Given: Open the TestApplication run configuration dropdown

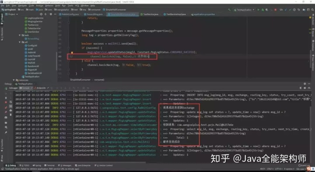Looking at the screenshot, I should click(x=244, y=10).
